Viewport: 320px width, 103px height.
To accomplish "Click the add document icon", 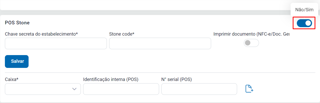I will pyautogui.click(x=249, y=89).
